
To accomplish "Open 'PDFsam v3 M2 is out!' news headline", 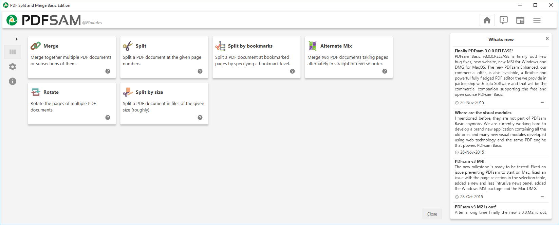I will pos(475,207).
